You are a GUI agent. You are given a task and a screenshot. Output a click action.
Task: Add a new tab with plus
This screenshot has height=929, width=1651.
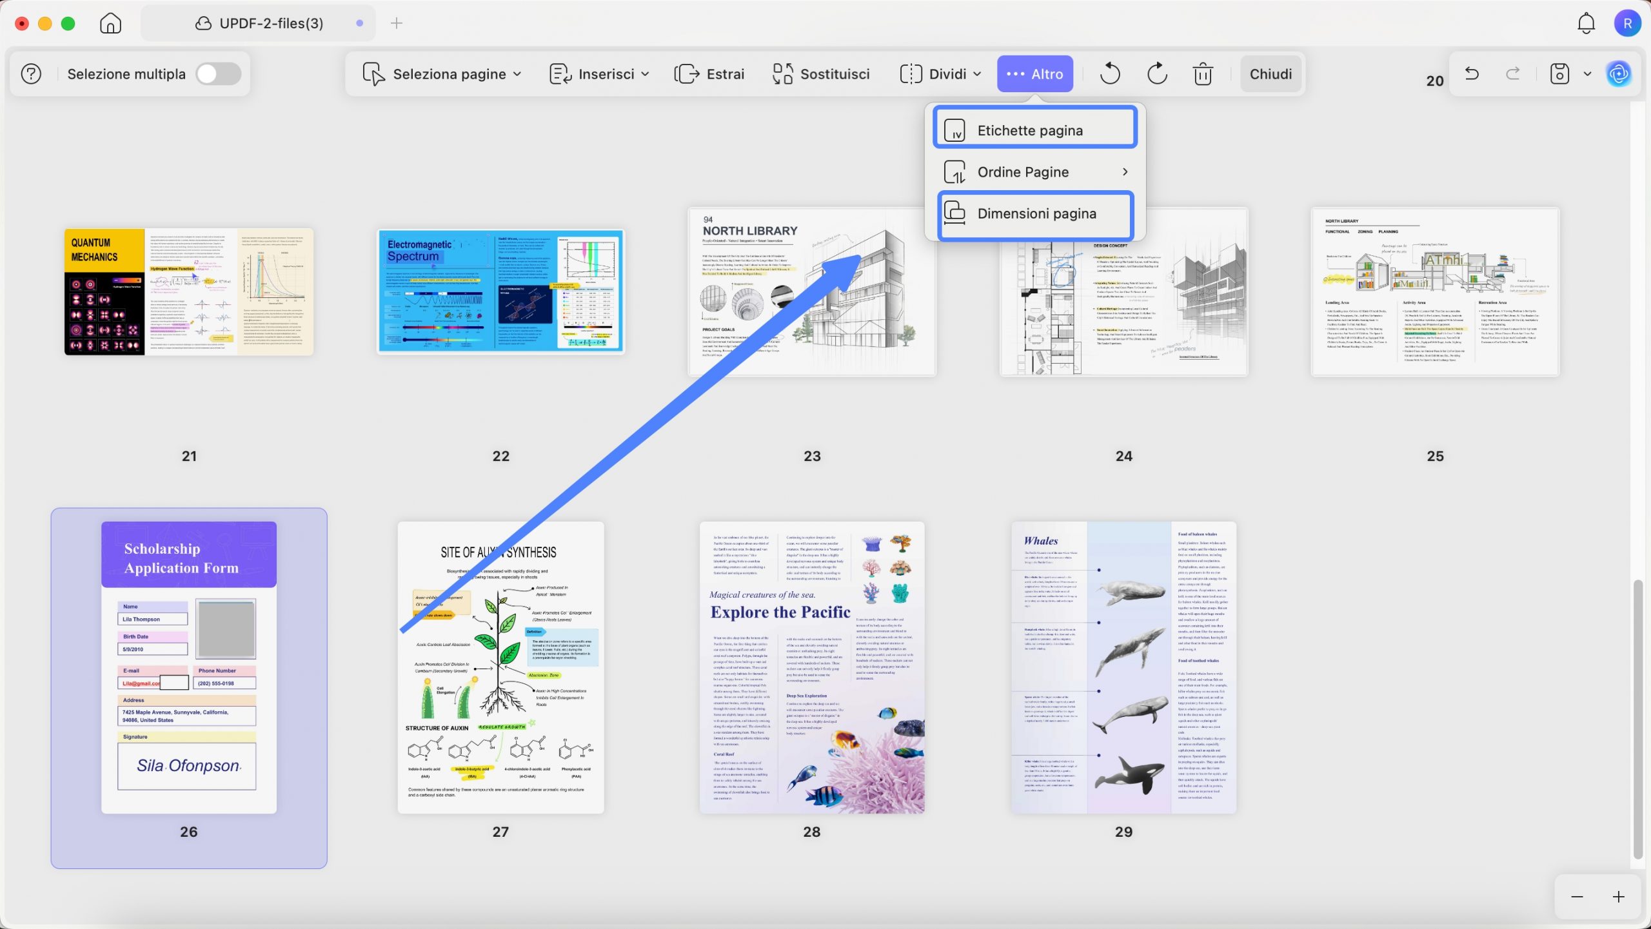tap(397, 24)
